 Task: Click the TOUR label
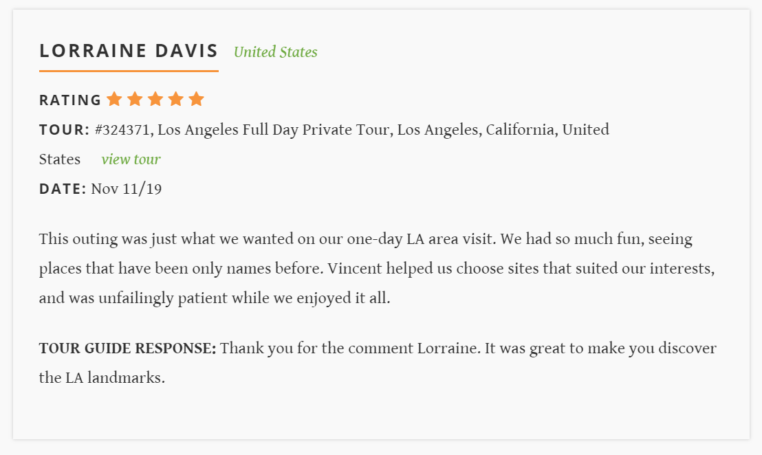coord(65,130)
